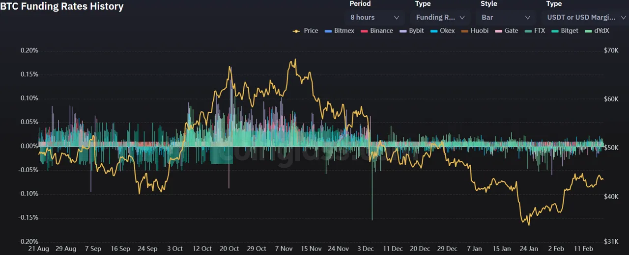Click the -0.15% left axis label
The image size is (629, 255).
pyautogui.click(x=29, y=218)
